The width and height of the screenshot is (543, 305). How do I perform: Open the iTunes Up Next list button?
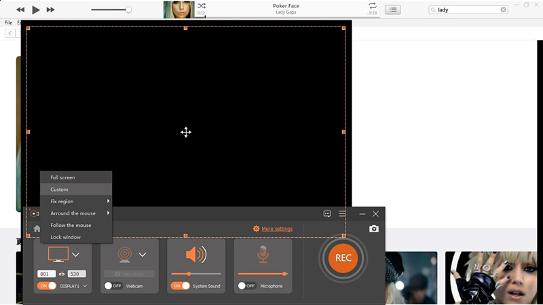[393, 10]
